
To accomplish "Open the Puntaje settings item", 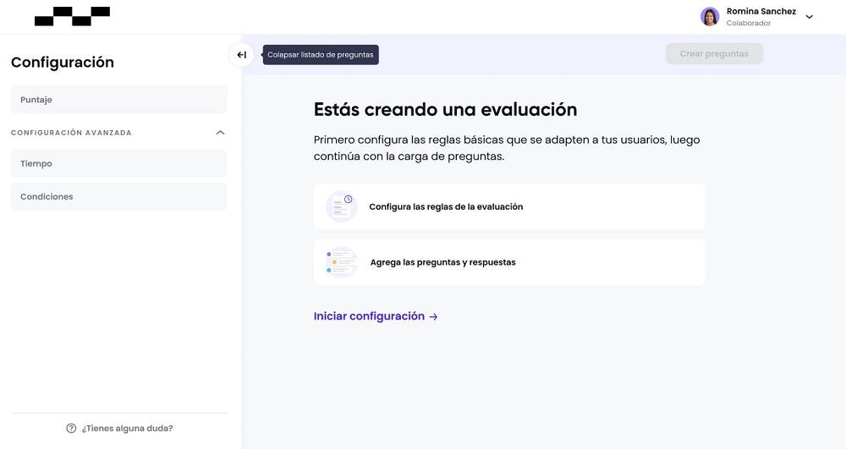I will 118,100.
